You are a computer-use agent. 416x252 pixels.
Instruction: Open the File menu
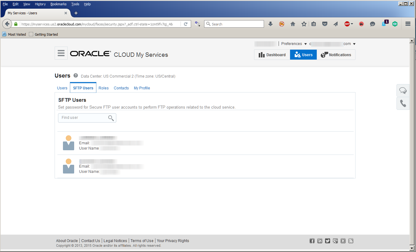pos(5,4)
